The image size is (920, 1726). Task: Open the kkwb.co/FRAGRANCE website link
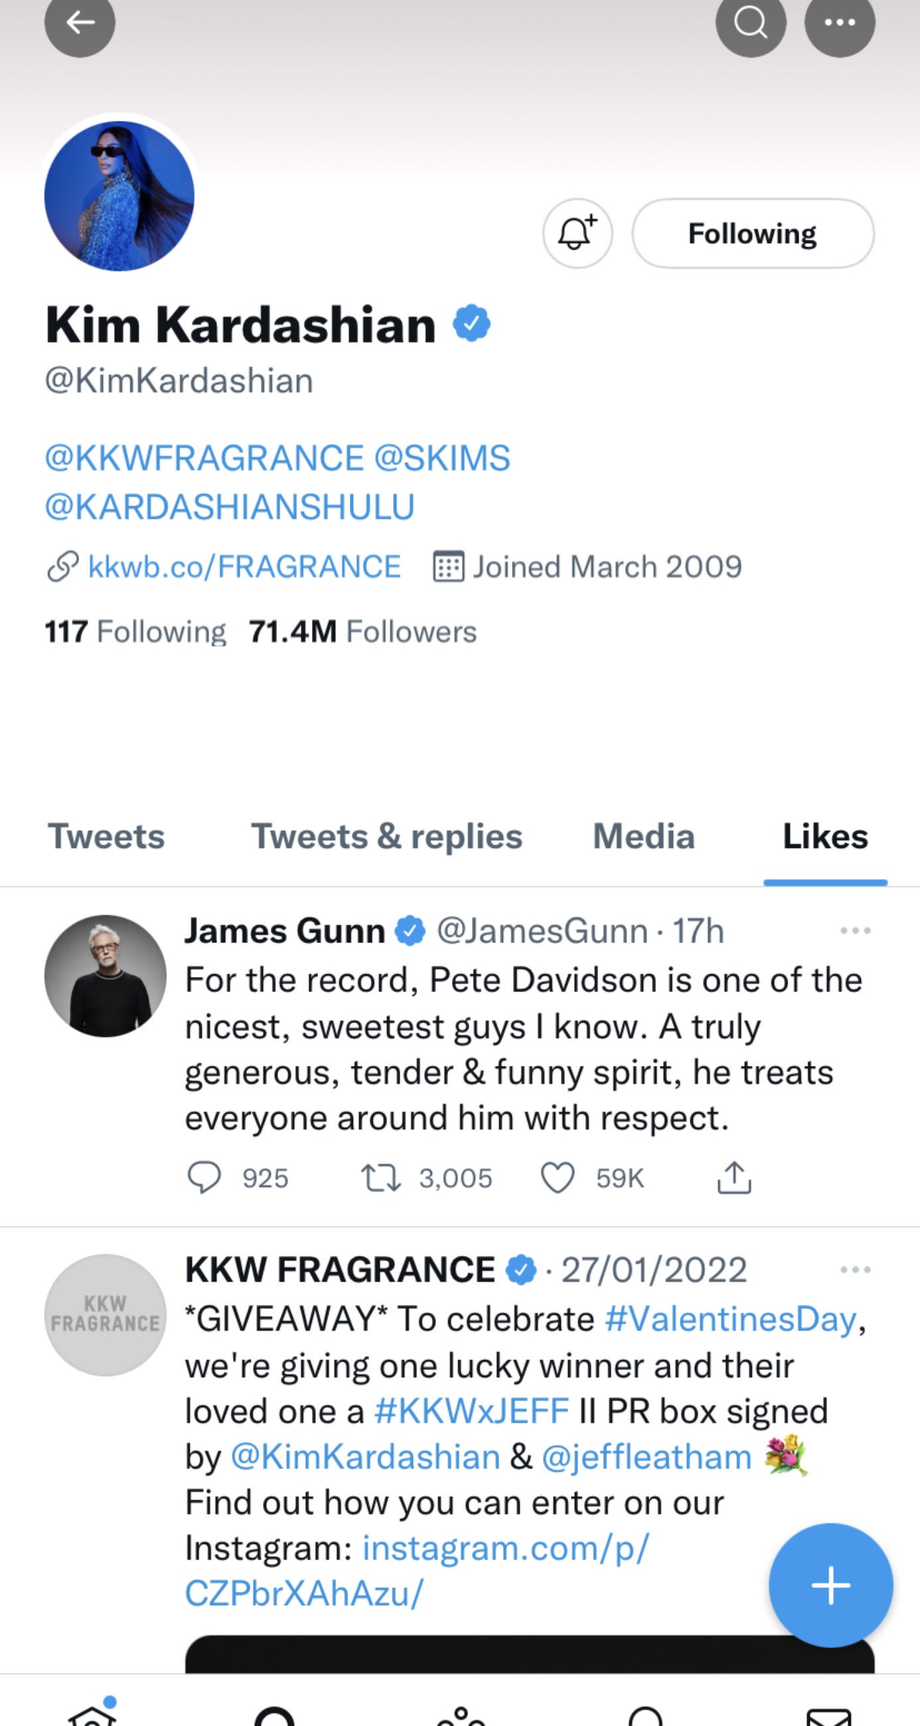[244, 567]
